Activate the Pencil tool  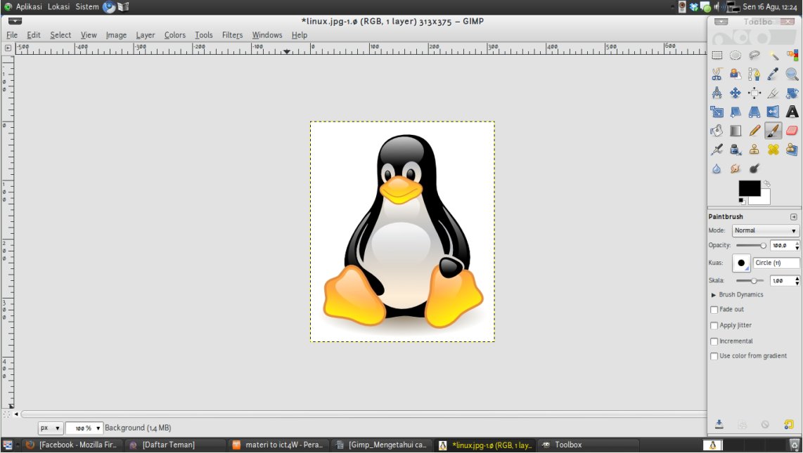(754, 131)
